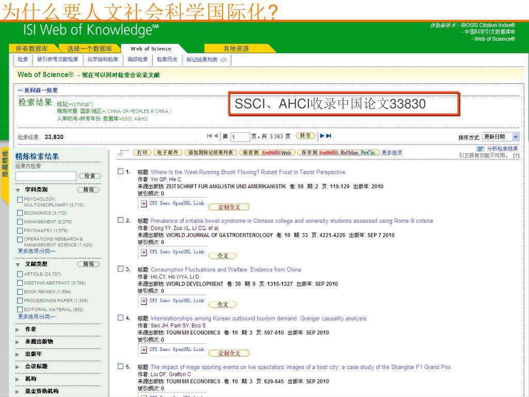The height and width of the screenshot is (397, 529).
Task: Open the 被引参考文献检索 menu item
Action: 58,59
